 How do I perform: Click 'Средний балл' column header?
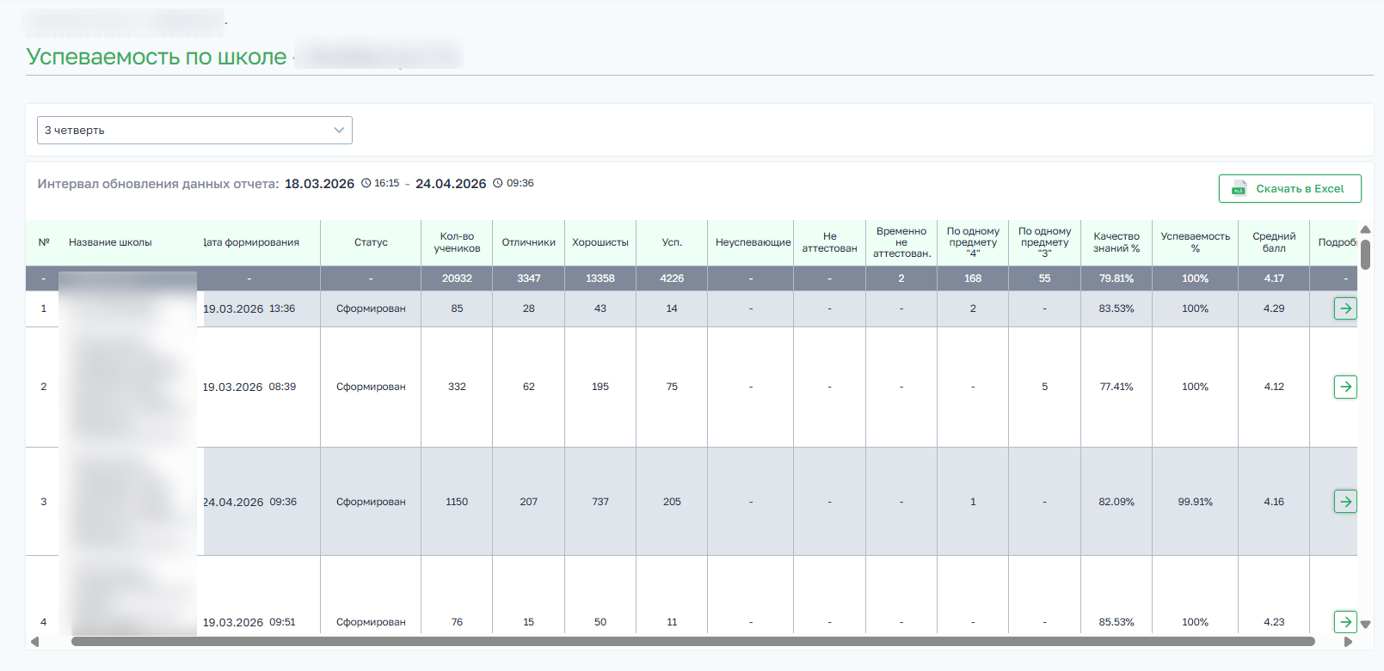[1274, 242]
